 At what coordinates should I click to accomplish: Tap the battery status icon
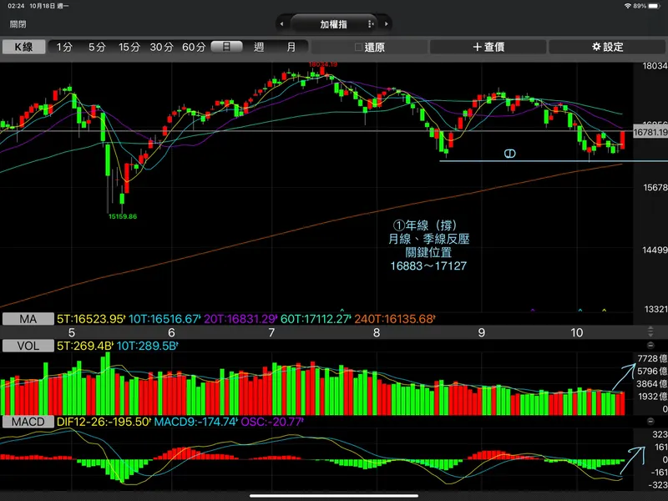[x=654, y=6]
